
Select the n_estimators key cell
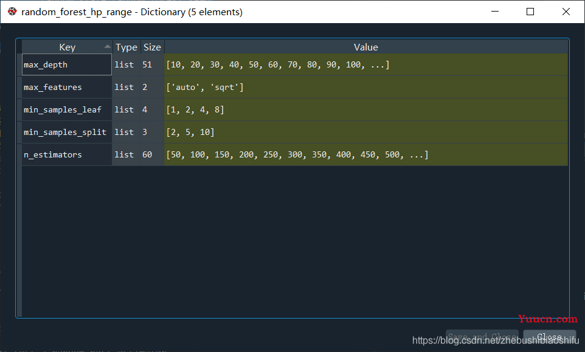point(67,155)
